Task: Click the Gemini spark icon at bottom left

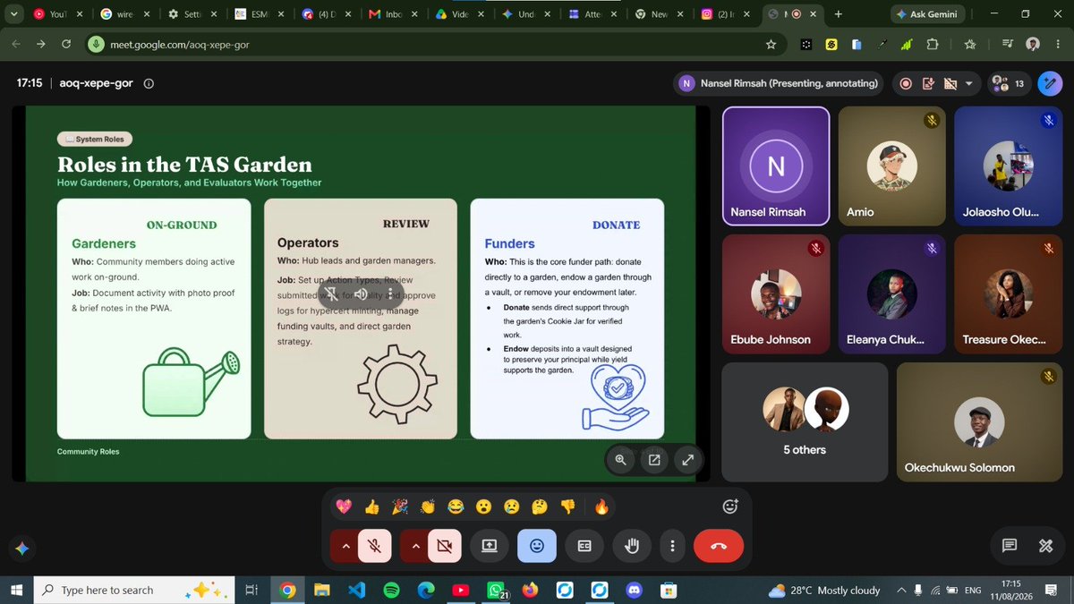Action: coord(22,549)
